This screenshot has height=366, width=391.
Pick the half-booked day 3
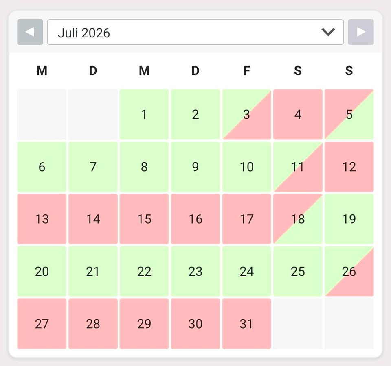(246, 115)
